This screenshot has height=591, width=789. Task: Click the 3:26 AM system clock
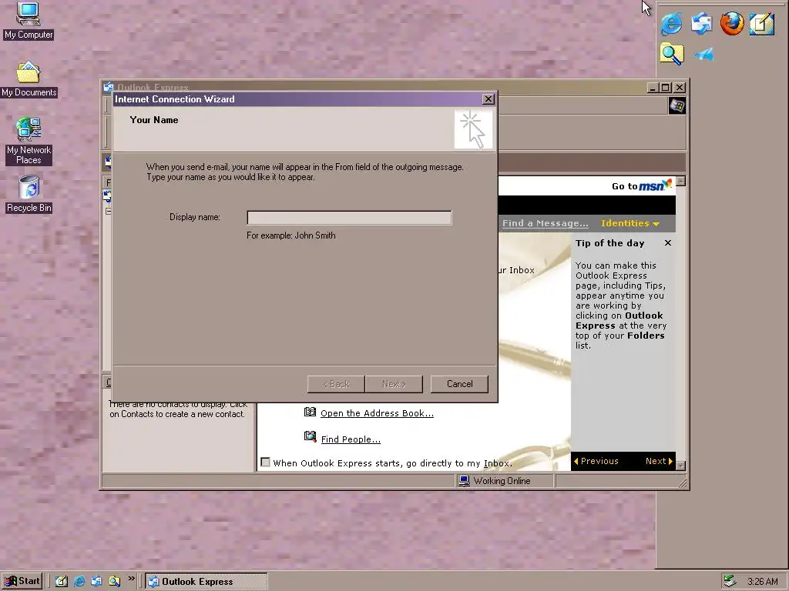pos(762,582)
